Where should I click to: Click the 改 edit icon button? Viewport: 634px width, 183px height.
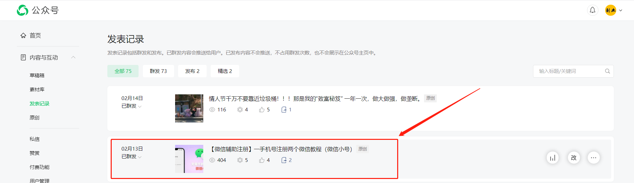click(x=574, y=158)
